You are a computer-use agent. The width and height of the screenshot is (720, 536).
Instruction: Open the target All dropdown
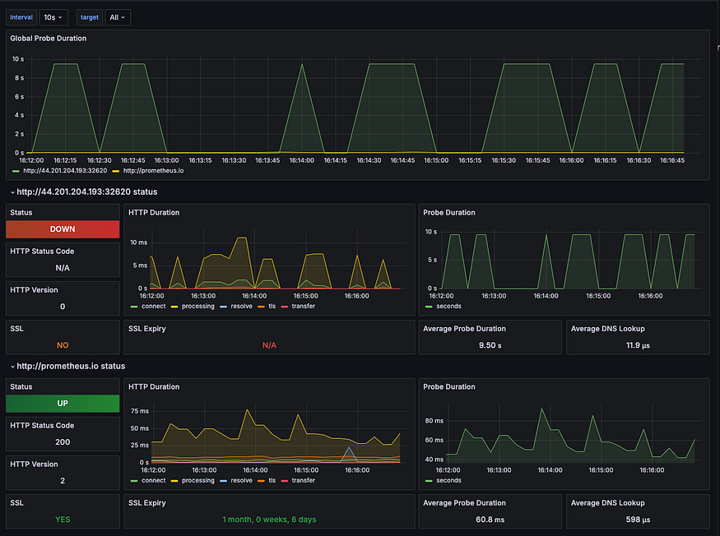click(x=118, y=17)
